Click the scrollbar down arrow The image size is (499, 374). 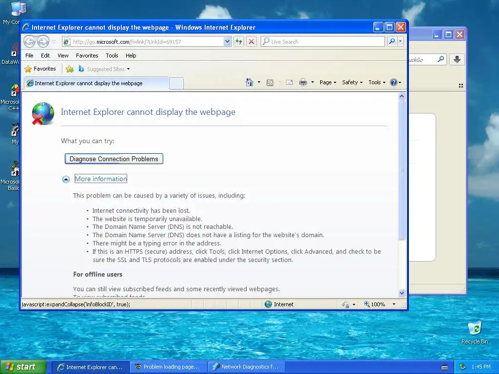point(402,293)
